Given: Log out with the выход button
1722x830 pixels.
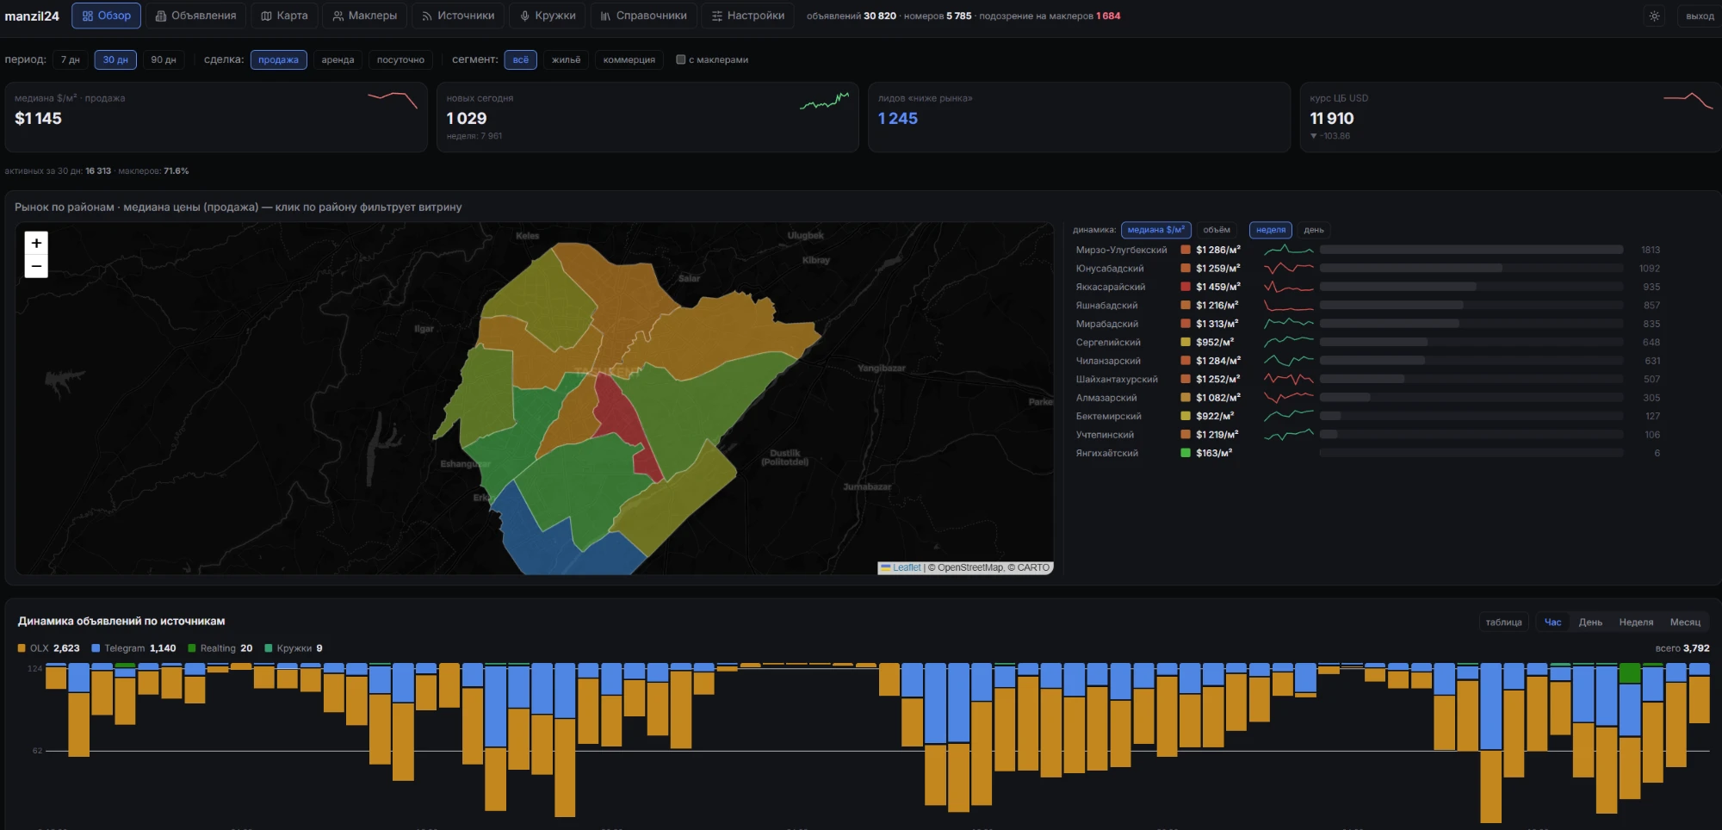Looking at the screenshot, I should (1700, 15).
